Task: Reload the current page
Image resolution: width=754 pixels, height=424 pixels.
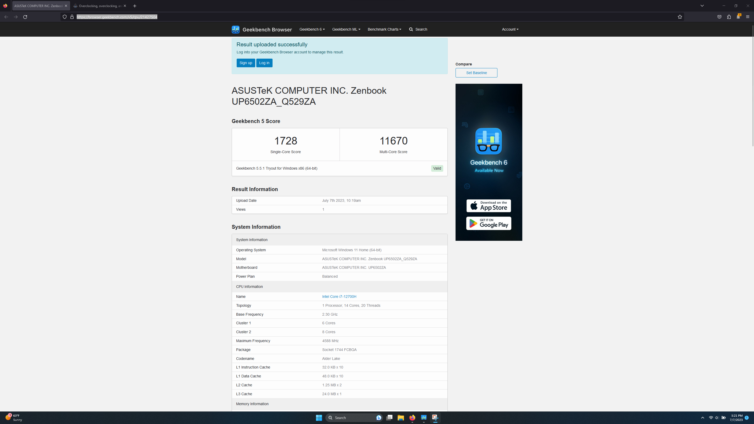Action: 25,17
